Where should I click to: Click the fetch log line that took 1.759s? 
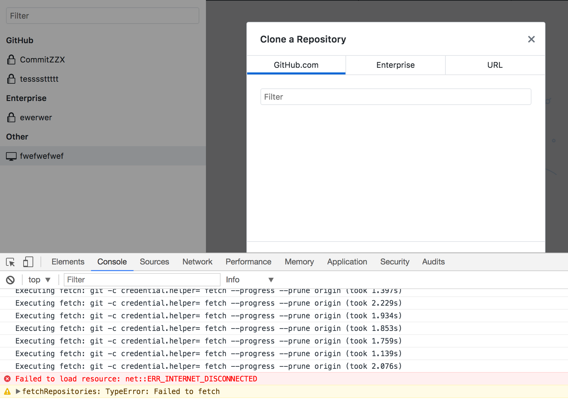(284, 341)
